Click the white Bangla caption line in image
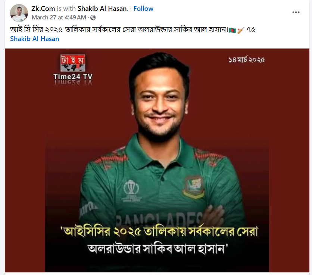This screenshot has height=275, width=312. pos(157,249)
